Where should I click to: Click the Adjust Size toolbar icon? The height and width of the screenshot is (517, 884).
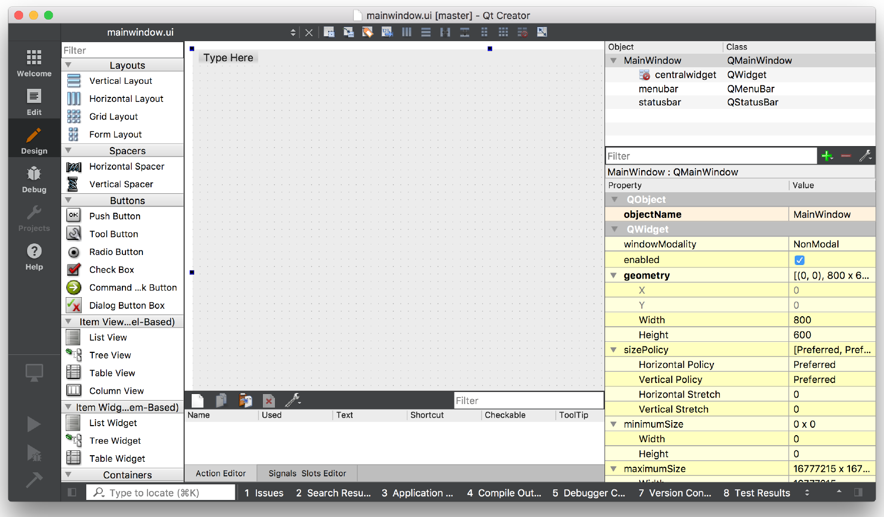(x=542, y=32)
